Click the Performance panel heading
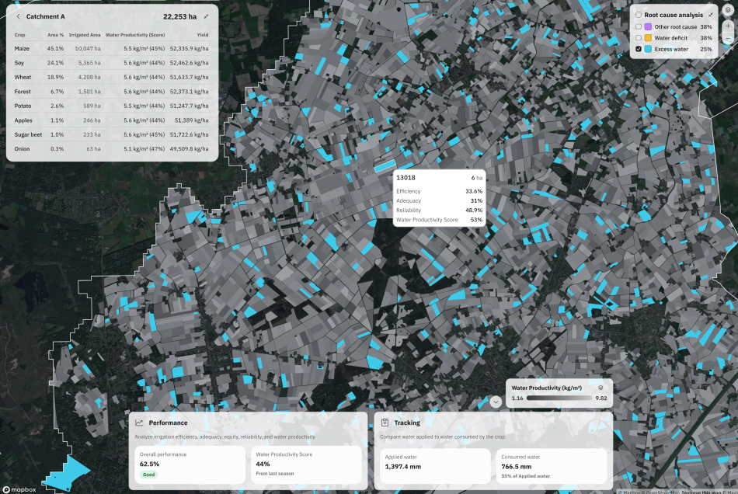Viewport: 738px width, 494px height. pyautogui.click(x=168, y=423)
